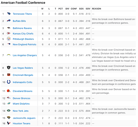The height and width of the screenshot is (127, 138).
Task: Open the Denver Broncos team link
Action: coord(22,98)
